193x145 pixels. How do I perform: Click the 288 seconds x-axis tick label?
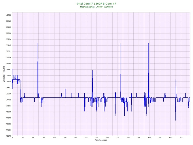click(x=107, y=137)
